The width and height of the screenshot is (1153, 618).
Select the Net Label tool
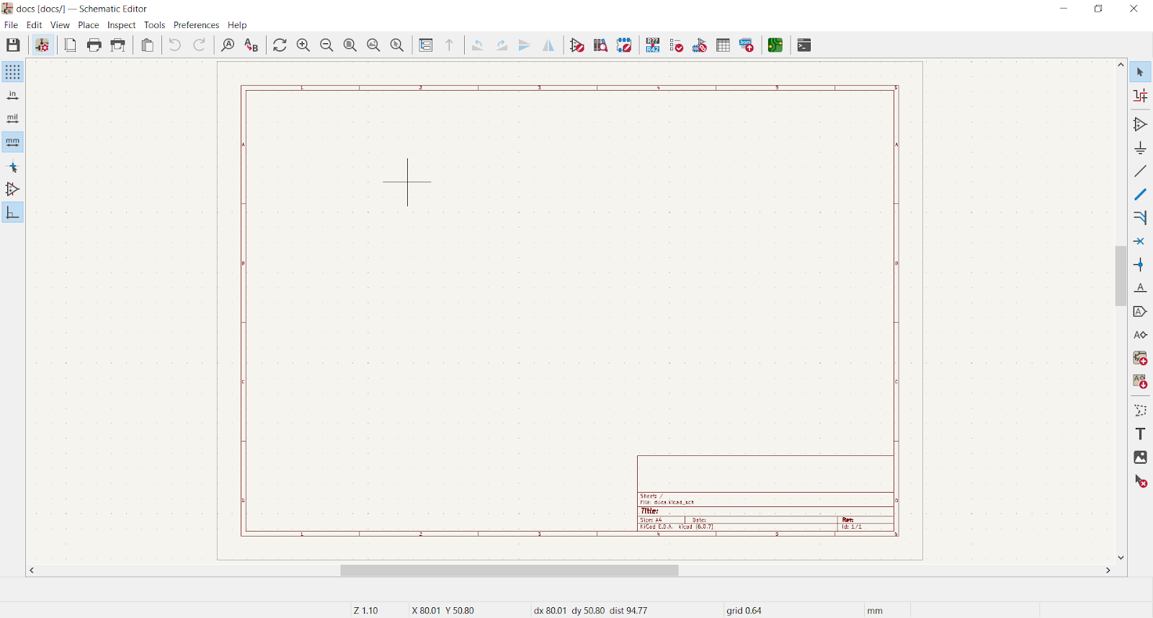1140,288
